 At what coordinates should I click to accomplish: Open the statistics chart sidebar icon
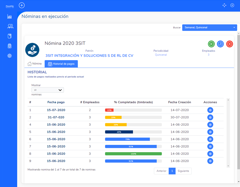click(x=10, y=16)
